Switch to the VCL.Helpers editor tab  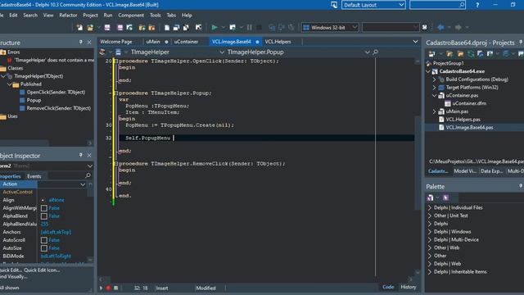pyautogui.click(x=278, y=42)
